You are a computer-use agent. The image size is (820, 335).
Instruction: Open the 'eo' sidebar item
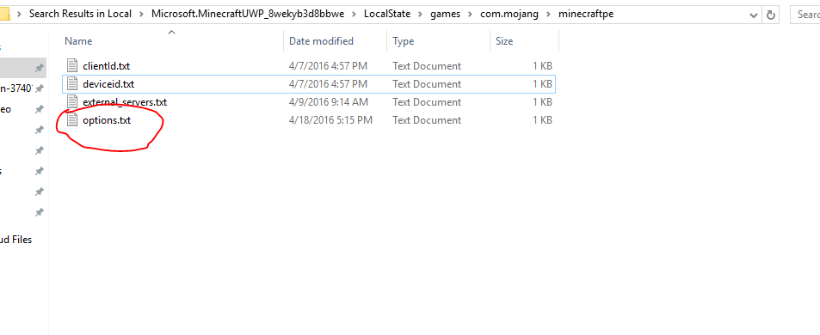pyautogui.click(x=6, y=109)
